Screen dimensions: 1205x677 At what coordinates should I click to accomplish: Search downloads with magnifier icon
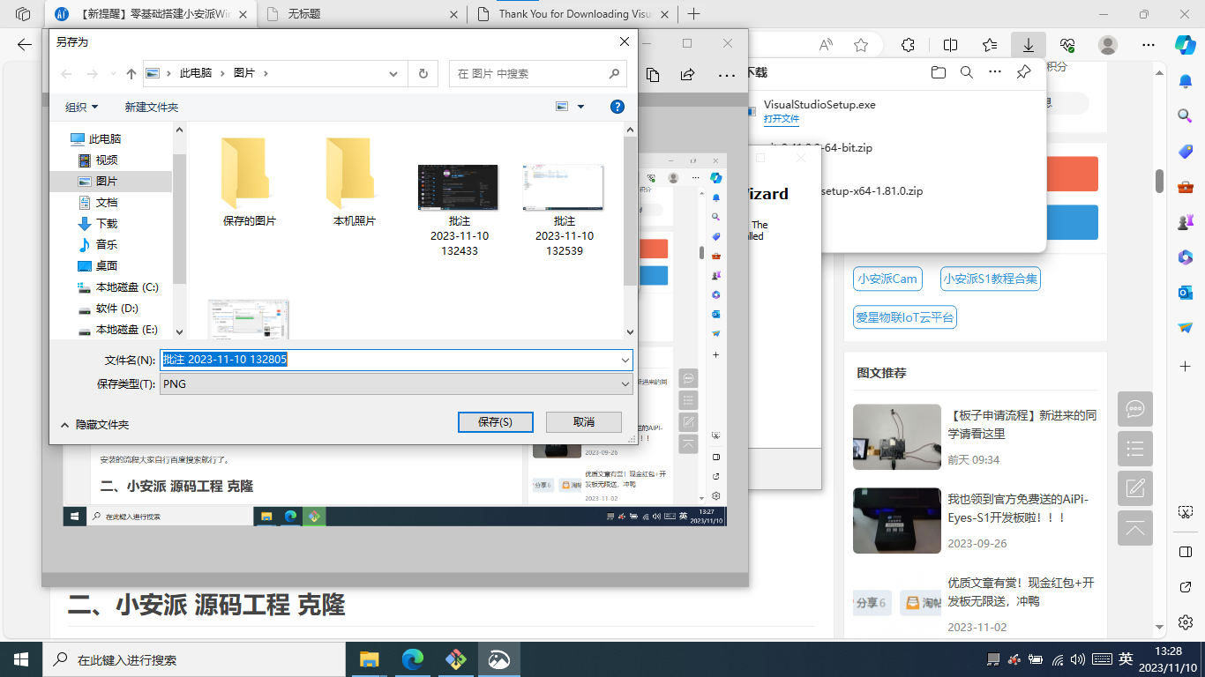point(967,72)
